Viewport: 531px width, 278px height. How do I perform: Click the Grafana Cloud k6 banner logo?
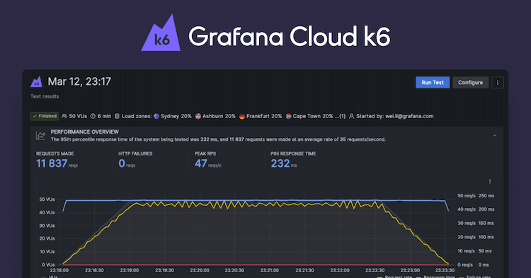click(x=265, y=33)
